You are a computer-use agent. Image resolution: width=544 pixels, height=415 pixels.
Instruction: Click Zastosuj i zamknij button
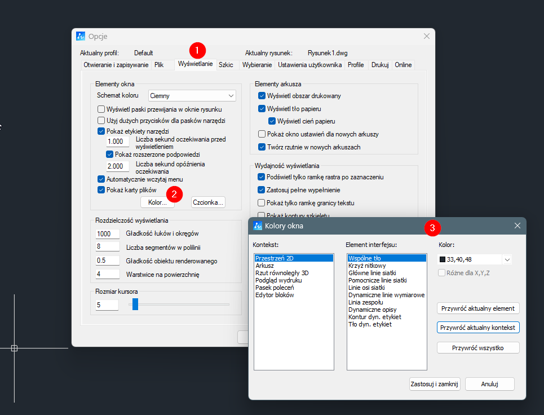click(x=435, y=384)
